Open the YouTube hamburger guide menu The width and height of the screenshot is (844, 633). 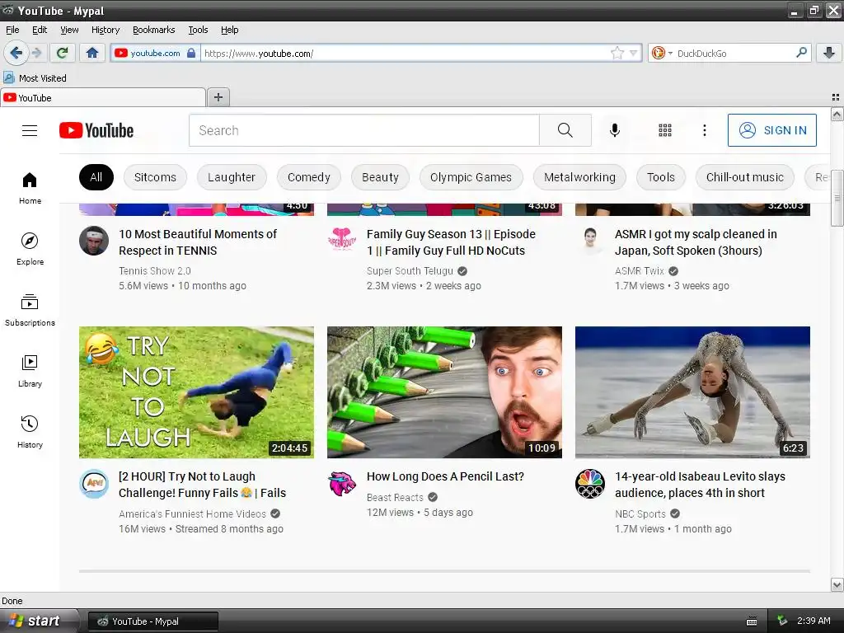[30, 130]
